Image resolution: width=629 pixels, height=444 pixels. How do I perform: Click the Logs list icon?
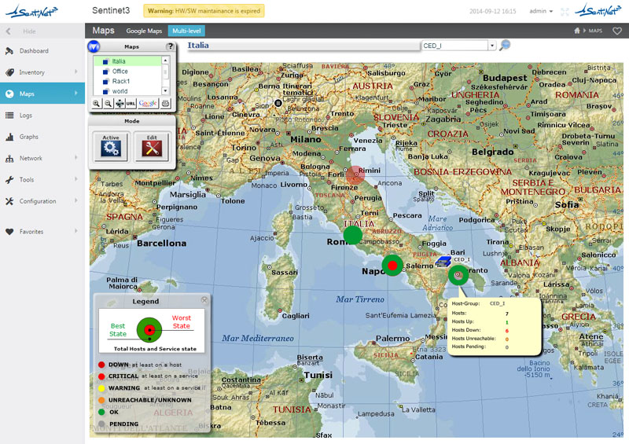click(9, 115)
